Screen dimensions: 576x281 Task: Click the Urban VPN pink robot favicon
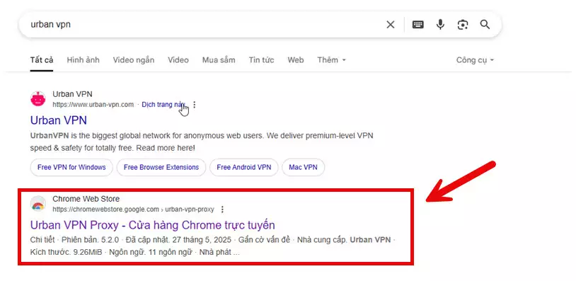coord(38,99)
